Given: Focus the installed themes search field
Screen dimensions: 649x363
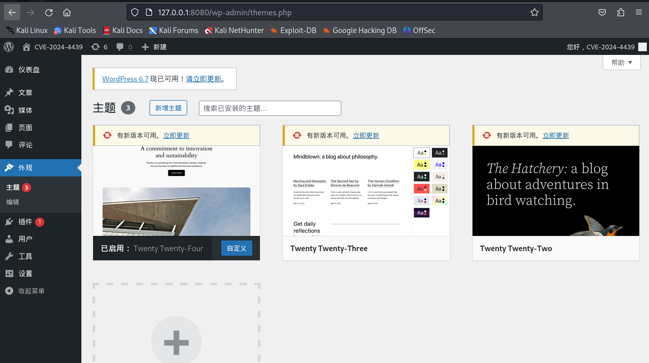Looking at the screenshot, I should click(270, 108).
